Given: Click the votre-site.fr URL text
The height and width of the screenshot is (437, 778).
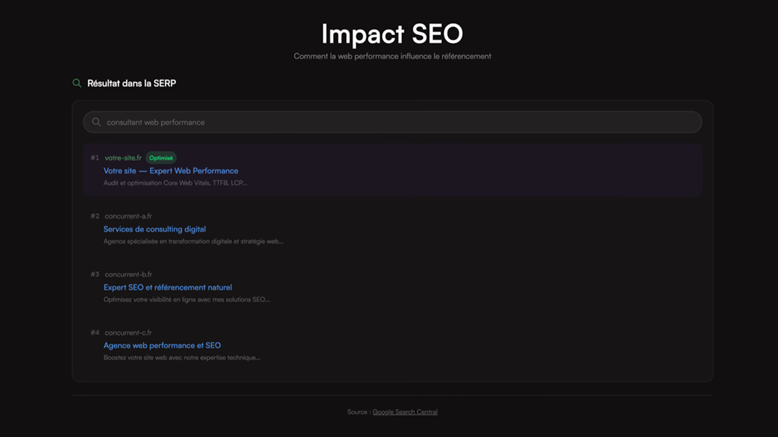Looking at the screenshot, I should 123,158.
